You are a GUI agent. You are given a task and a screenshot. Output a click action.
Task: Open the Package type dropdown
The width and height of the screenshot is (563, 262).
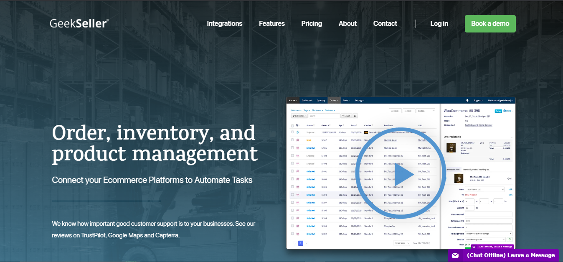[488, 234]
